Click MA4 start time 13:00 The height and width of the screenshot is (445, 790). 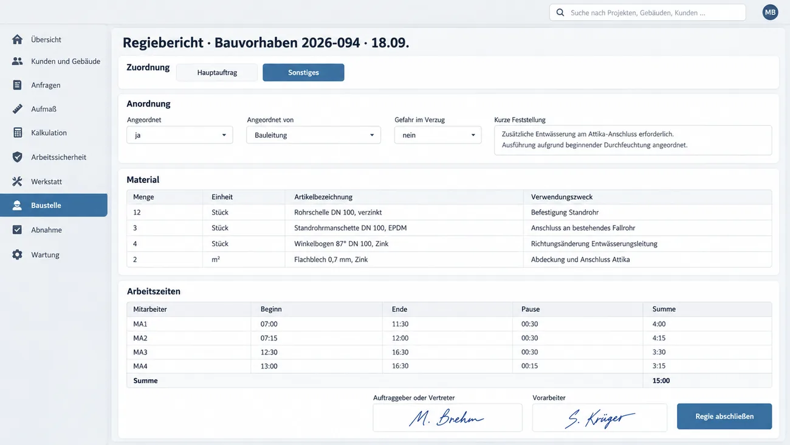coord(317,366)
